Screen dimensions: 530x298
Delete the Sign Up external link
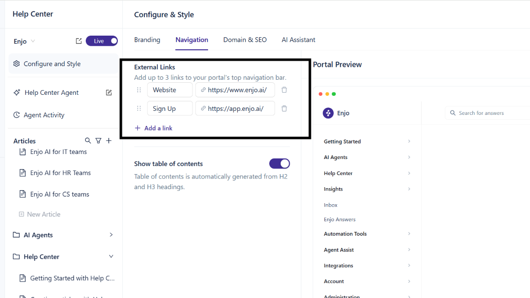(x=284, y=108)
